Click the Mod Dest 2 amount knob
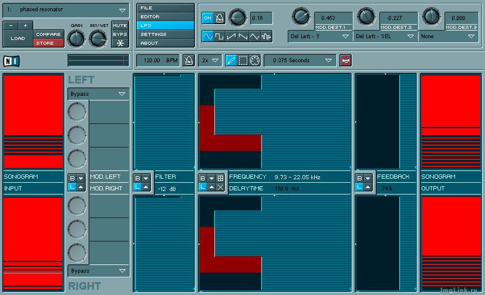485x295 pixels. (366, 16)
